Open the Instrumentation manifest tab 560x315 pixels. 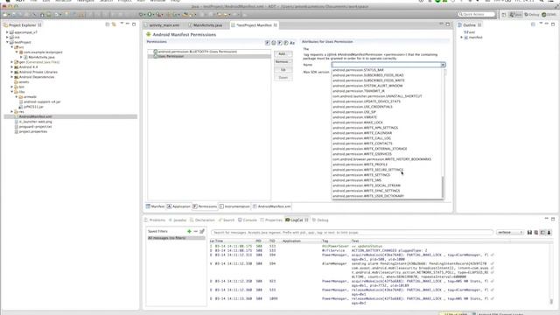(x=234, y=206)
